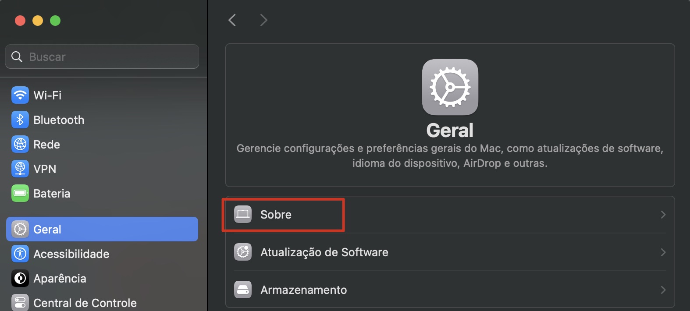The image size is (690, 311).
Task: Open Central de Controle from the sidebar
Action: tap(20, 302)
